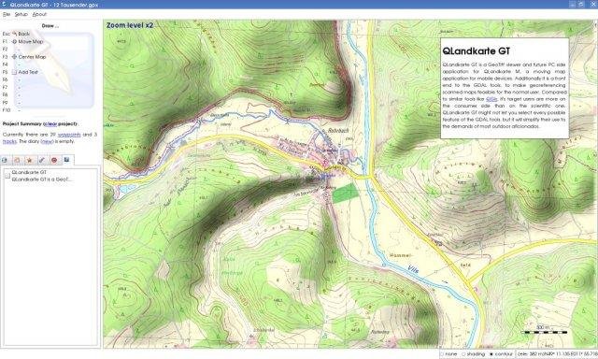Viewport: 598px width, 359px height.
Task: Select the dark blue map overlay tab icon
Action: (x=66, y=160)
